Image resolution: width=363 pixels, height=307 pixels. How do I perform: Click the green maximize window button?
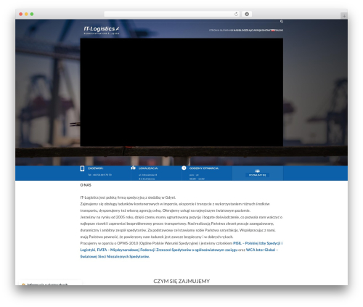(x=32, y=14)
